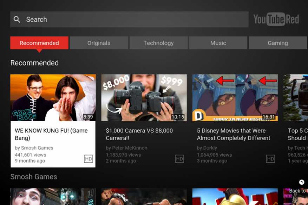308x205 pixels.
Task: Click the title WE KNOW KUNG FU! (Game Bang)
Action: coord(51,134)
